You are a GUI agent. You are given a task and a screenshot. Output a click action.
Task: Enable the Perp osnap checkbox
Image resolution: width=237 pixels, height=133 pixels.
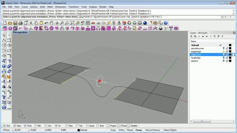tap(67, 126)
